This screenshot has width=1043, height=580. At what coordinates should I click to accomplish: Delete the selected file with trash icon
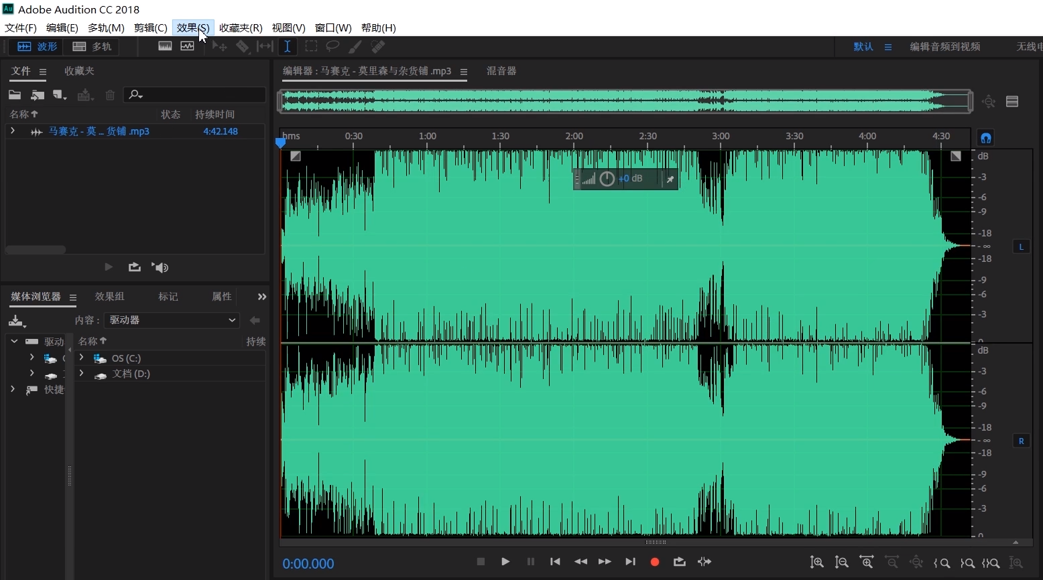click(x=110, y=94)
